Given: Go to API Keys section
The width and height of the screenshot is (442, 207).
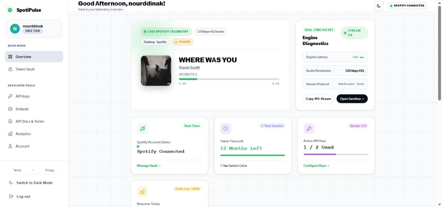Looking at the screenshot, I should 34,96.
